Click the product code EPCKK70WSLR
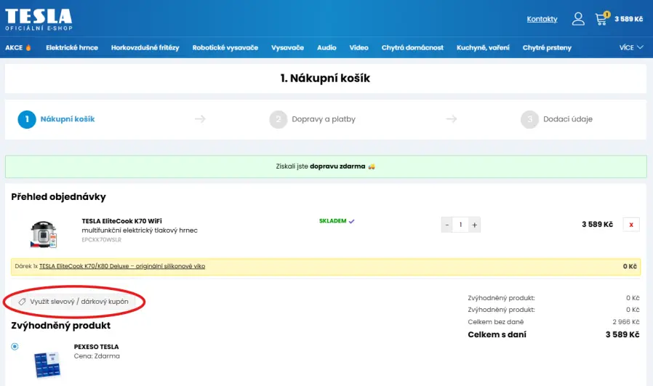The width and height of the screenshot is (653, 386). 102,240
